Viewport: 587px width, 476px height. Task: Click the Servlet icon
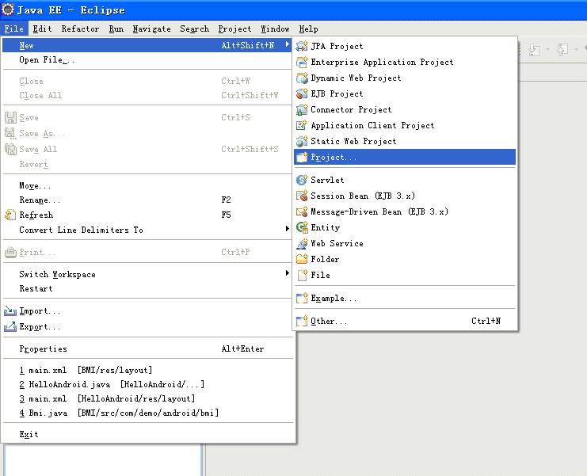click(x=302, y=180)
